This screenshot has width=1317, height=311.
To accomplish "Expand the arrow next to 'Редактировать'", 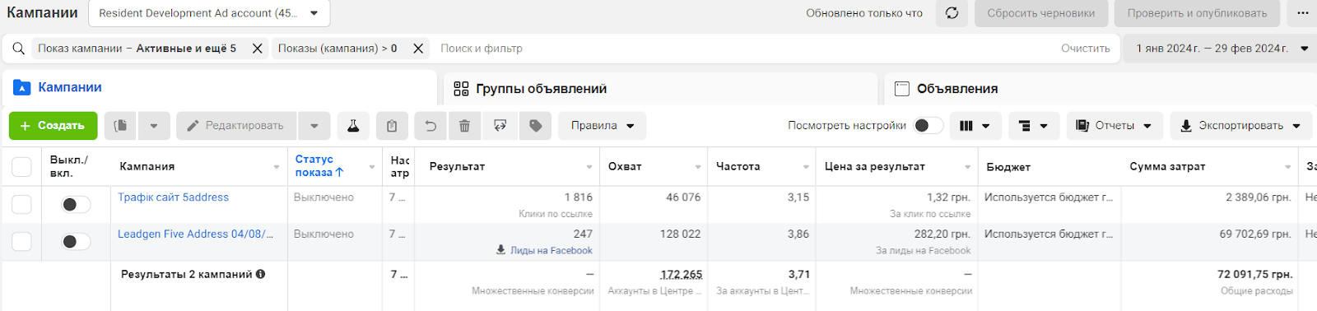I will [x=314, y=126].
